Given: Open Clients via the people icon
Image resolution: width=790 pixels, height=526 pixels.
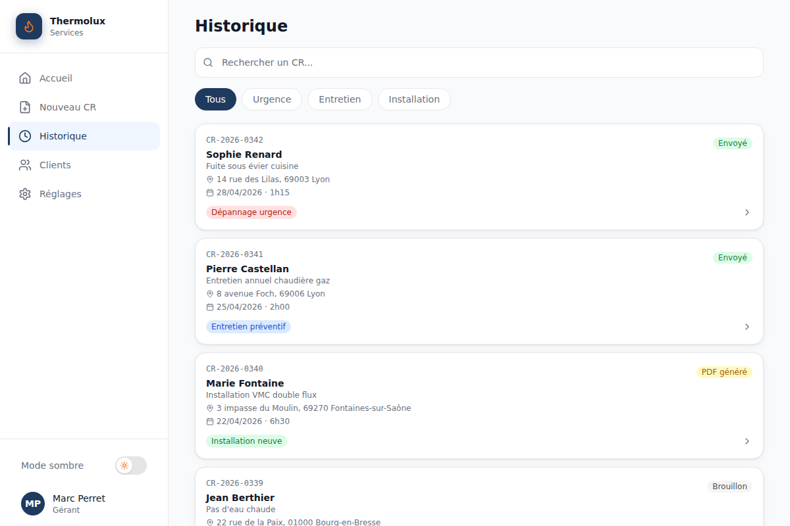Looking at the screenshot, I should click(25, 165).
